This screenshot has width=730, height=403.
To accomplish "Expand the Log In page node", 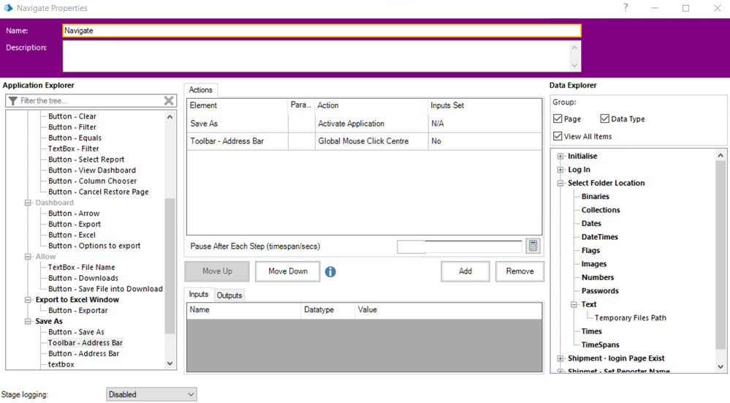I will tap(560, 170).
